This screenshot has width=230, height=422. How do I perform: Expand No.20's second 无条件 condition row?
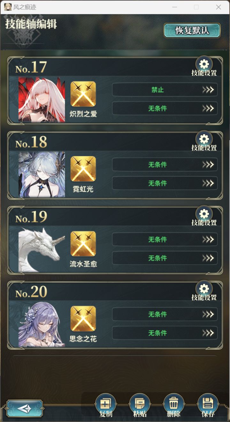[165, 333]
